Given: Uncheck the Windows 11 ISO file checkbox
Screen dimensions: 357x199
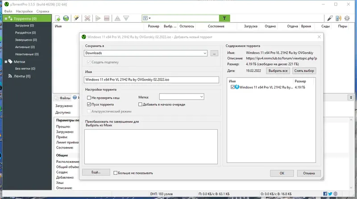Looking at the screenshot, I should (232, 87).
